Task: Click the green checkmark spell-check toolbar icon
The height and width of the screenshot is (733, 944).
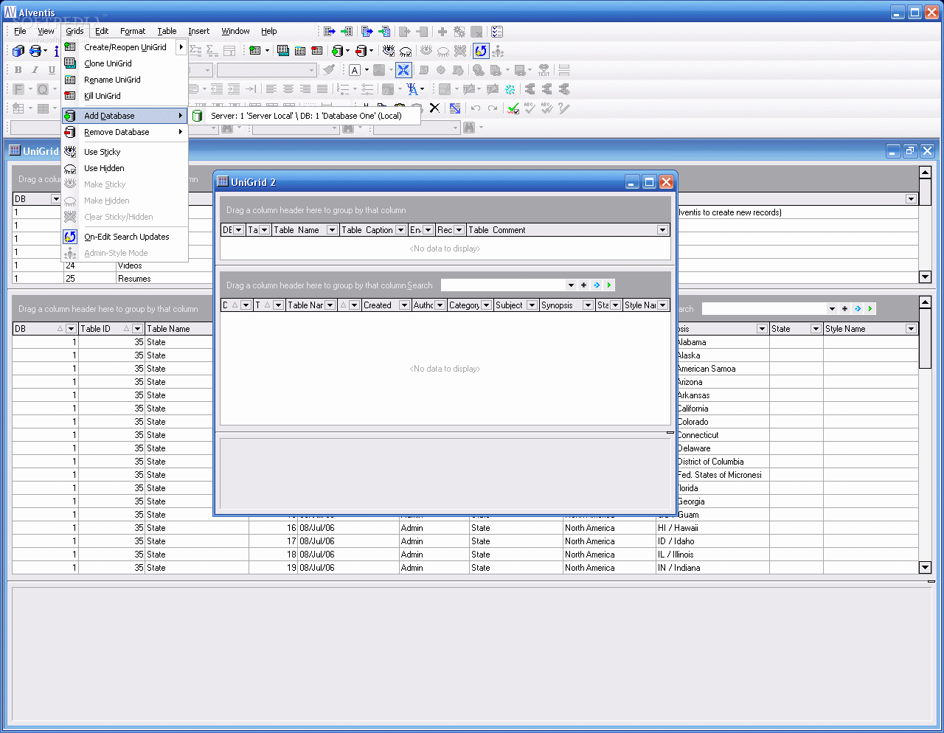Action: coord(513,108)
